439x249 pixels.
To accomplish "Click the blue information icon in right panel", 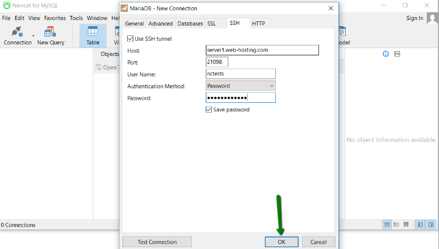I will (385, 54).
